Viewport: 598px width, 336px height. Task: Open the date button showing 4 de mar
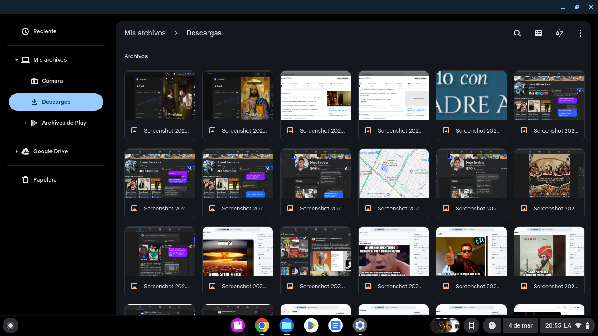(x=521, y=325)
